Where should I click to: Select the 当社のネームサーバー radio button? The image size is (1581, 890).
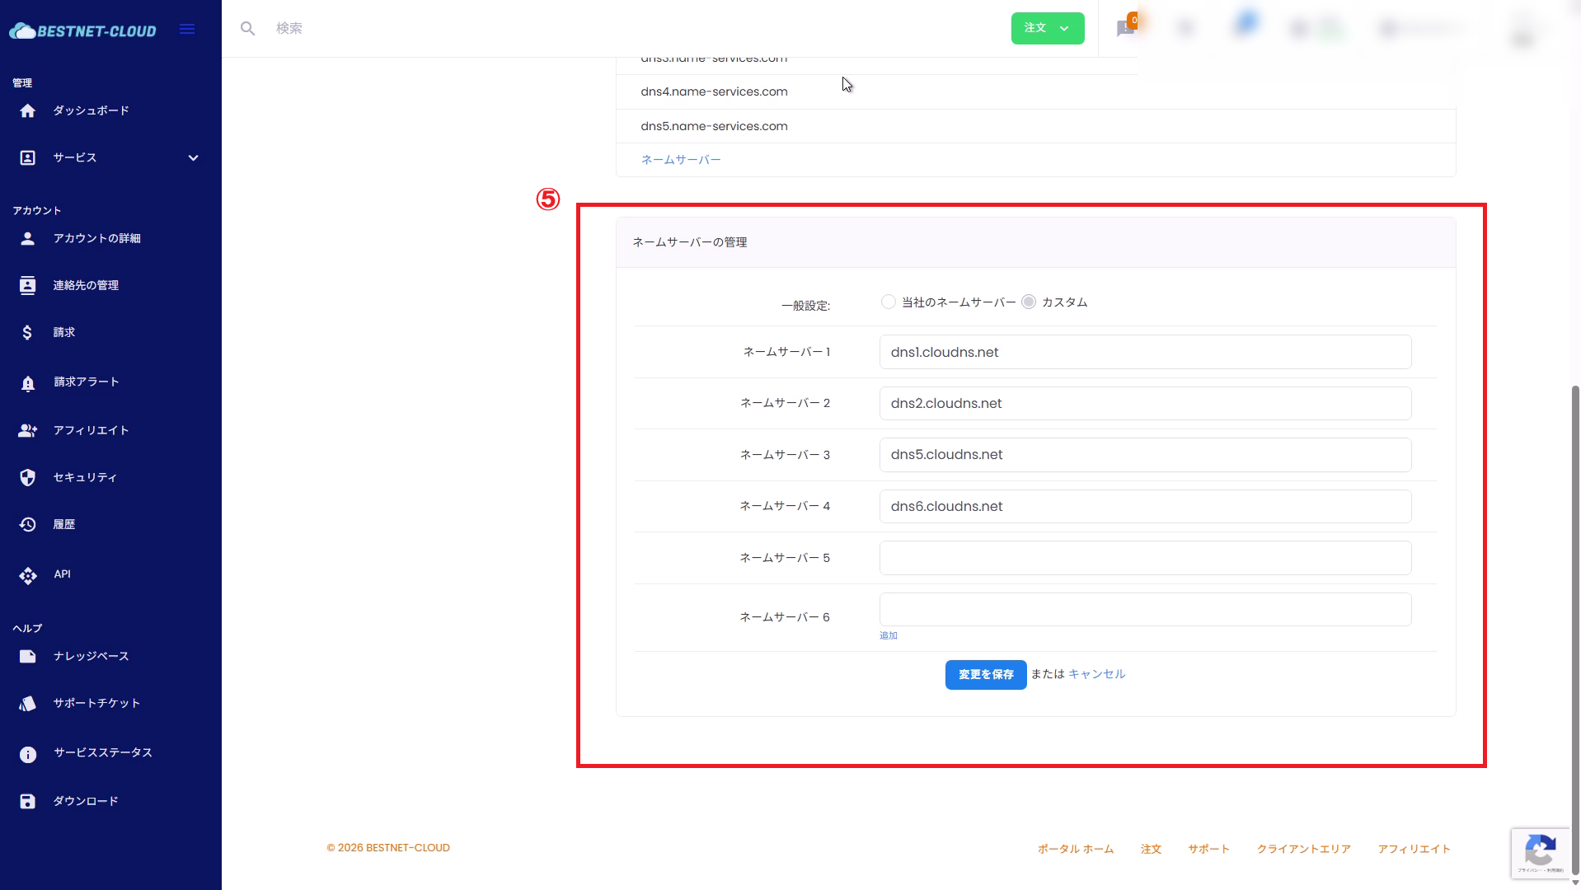tap(888, 302)
